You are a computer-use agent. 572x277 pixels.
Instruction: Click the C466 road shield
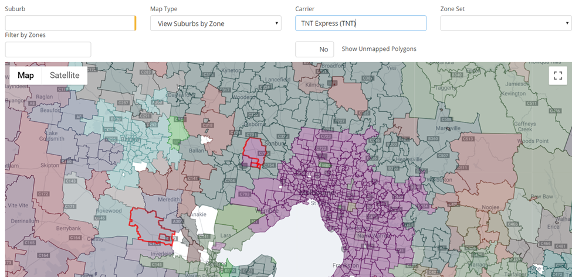pyautogui.click(x=546, y=244)
